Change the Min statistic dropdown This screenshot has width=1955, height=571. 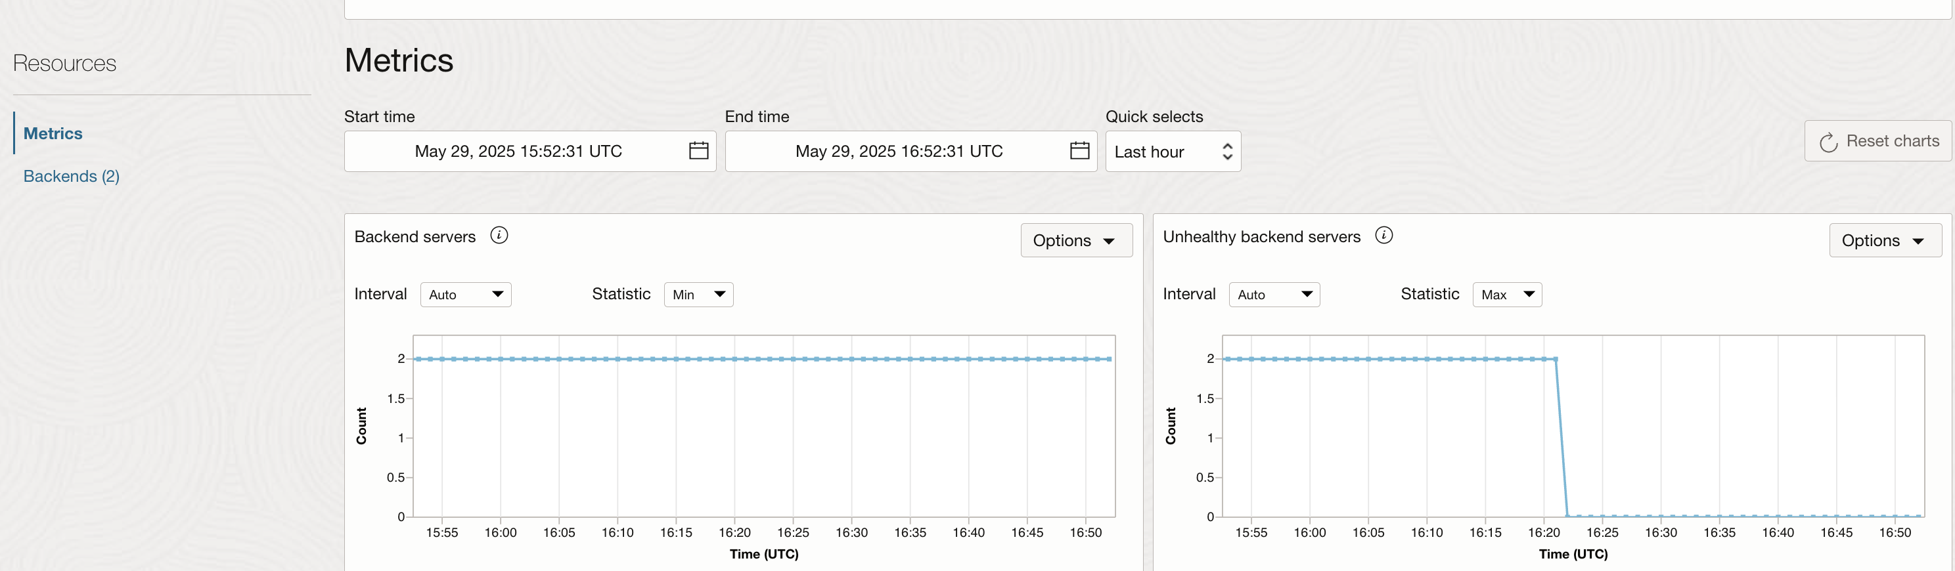698,294
